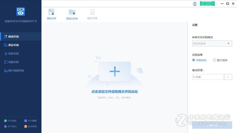
Task: Select 极速识别 in the sidebar
Action: point(21,36)
